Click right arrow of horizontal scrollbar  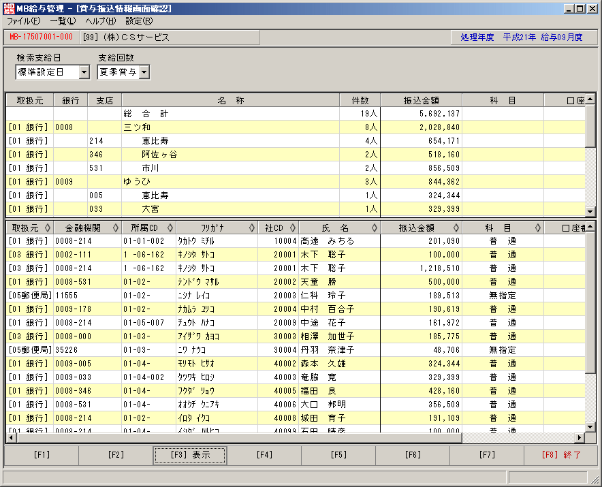[x=580, y=437]
